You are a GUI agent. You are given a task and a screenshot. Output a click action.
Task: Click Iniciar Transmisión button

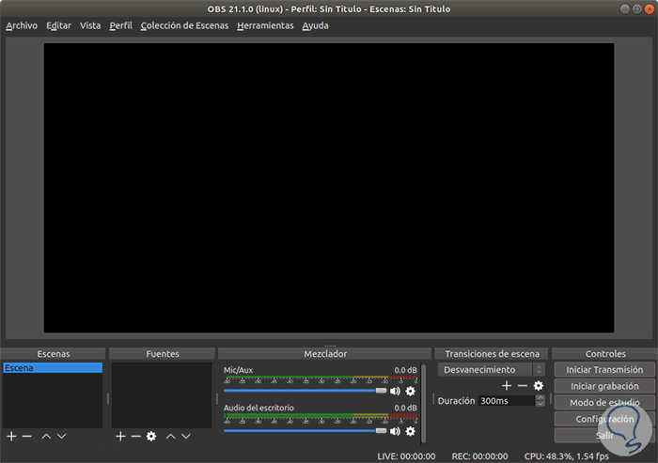(604, 370)
